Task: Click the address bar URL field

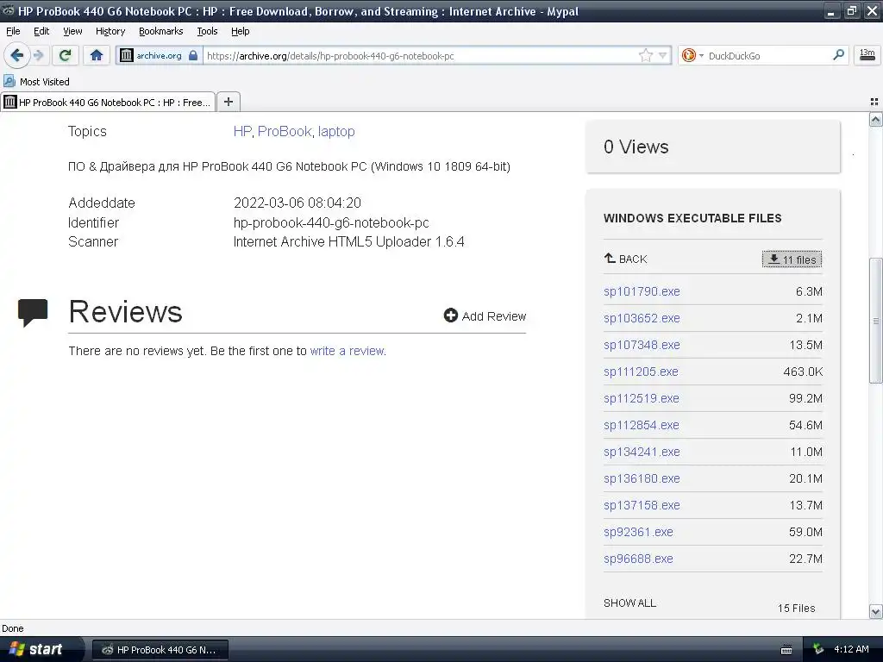Action: click(420, 56)
